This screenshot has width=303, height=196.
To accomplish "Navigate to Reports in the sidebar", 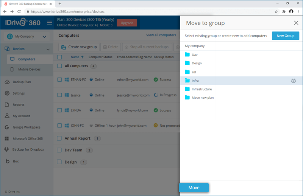I will (x=18, y=105).
